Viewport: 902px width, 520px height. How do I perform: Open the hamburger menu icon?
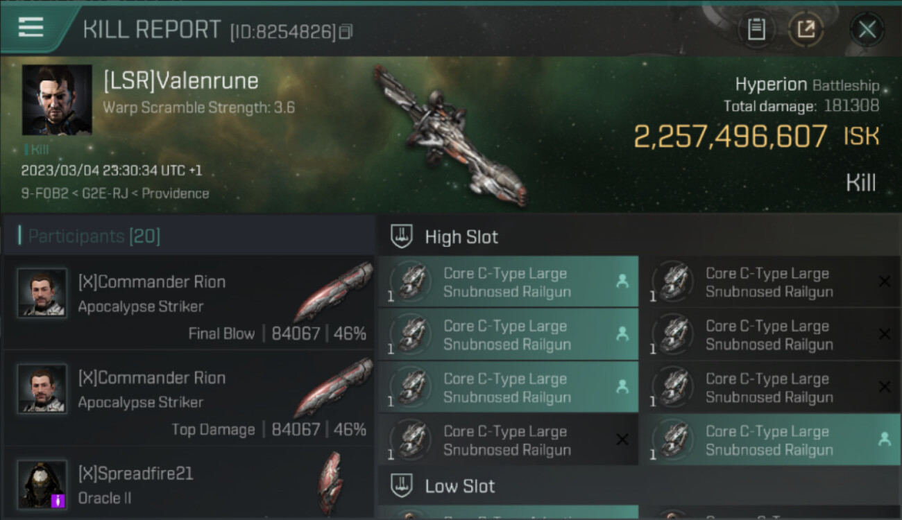pos(31,28)
